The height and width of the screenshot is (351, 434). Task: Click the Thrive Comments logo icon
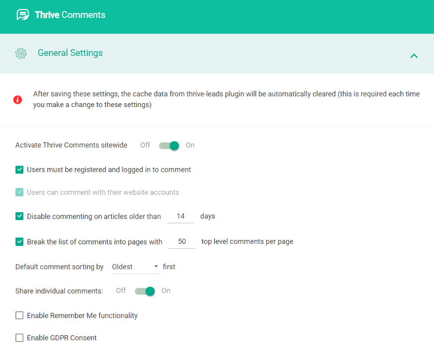23,15
